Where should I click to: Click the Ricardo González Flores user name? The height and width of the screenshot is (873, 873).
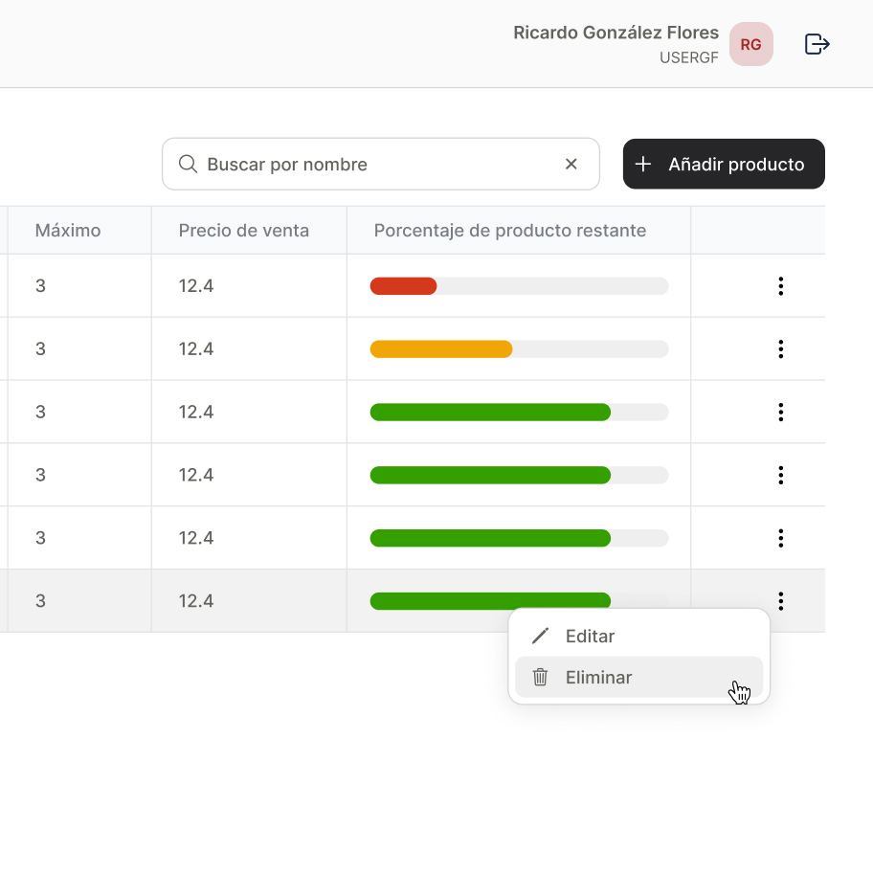(x=616, y=33)
